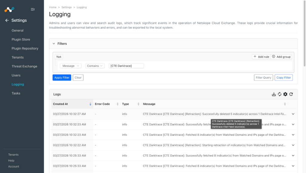Image resolution: width=306 pixels, height=173 pixels.
Task: Go to Settings breadcrumb
Action: [x=67, y=7]
